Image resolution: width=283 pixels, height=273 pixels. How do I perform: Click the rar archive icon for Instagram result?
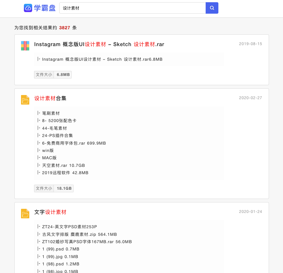(25, 46)
